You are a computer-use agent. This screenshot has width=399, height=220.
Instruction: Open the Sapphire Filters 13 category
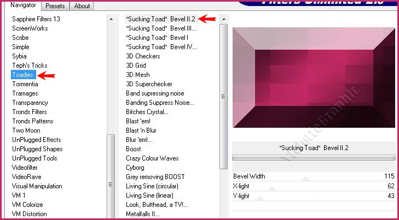[x=36, y=19]
